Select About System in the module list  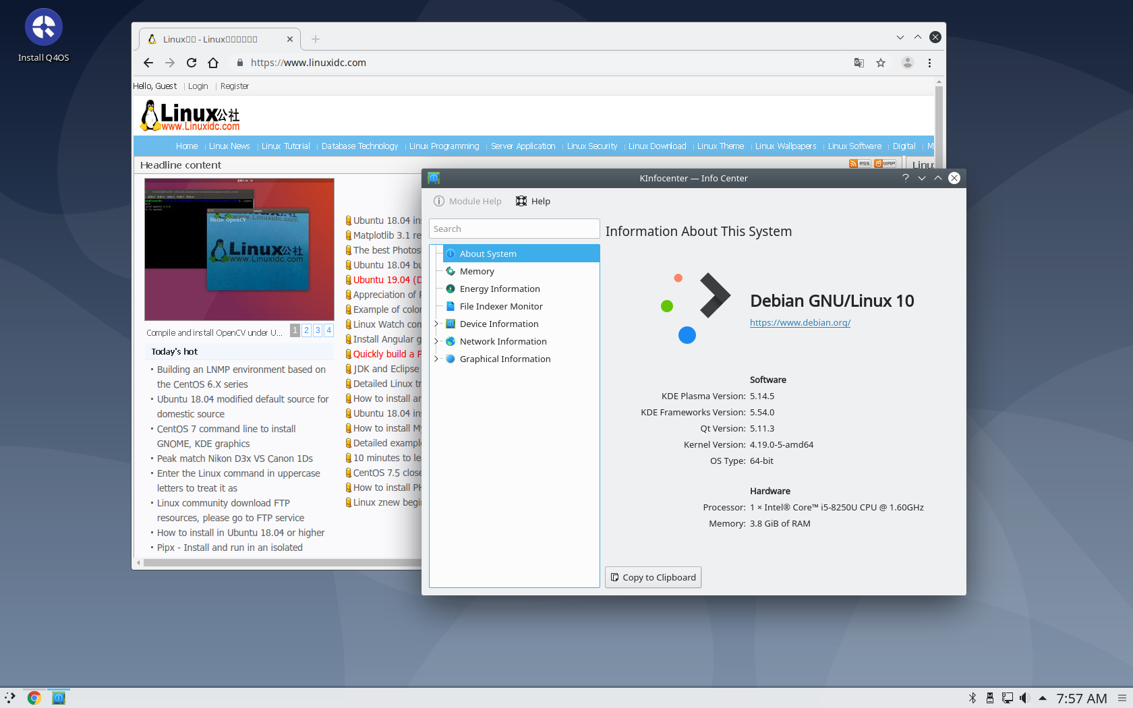point(521,254)
